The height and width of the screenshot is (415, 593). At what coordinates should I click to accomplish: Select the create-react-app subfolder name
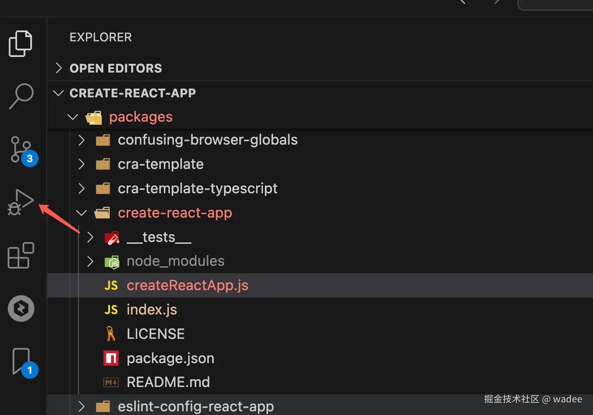175,213
